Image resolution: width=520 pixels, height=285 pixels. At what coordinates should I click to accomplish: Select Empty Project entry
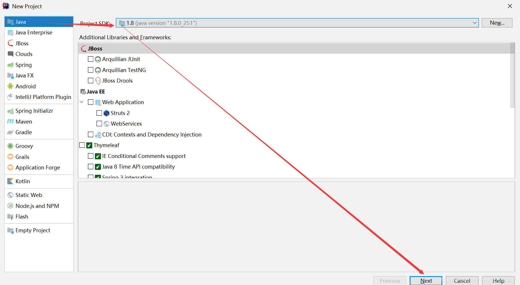pos(39,230)
